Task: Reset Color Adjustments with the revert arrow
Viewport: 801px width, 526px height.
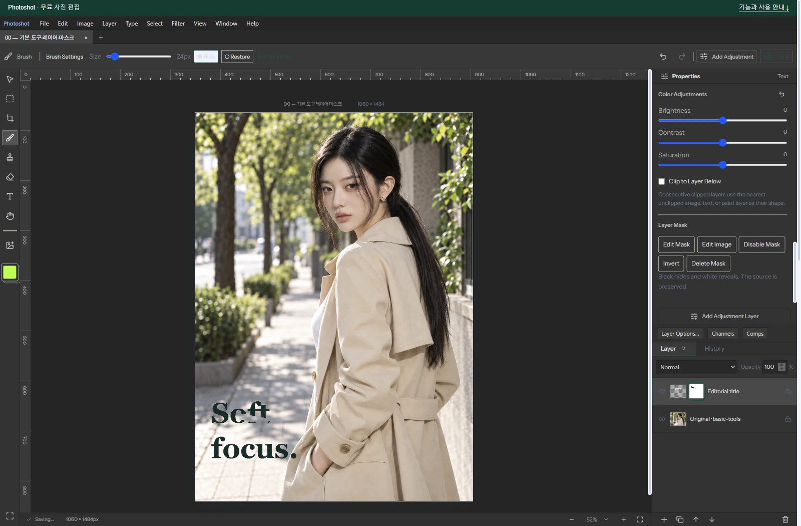Action: [x=781, y=94]
